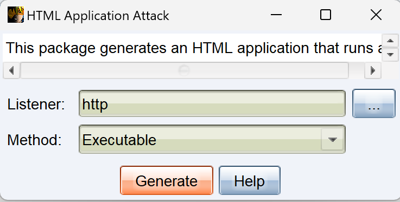Image resolution: width=400 pixels, height=202 pixels.
Task: Click the HTML Application Attack title text
Action: [x=98, y=16]
